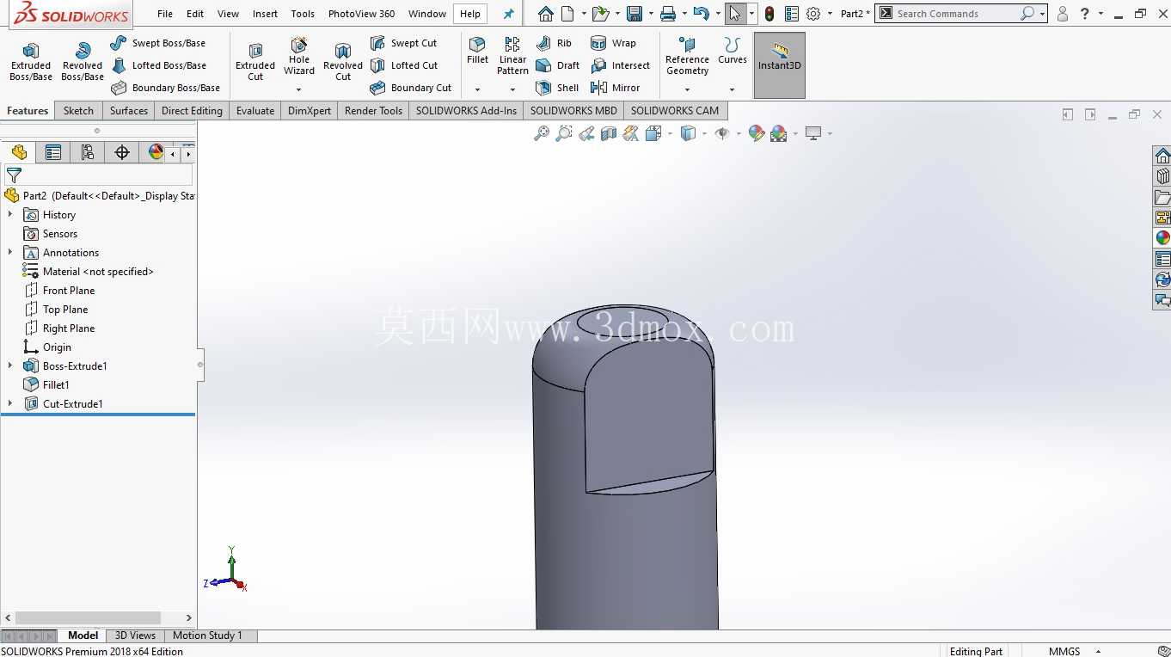Choose Lofted Boss/Base feature
This screenshot has width=1171, height=657.
point(158,65)
